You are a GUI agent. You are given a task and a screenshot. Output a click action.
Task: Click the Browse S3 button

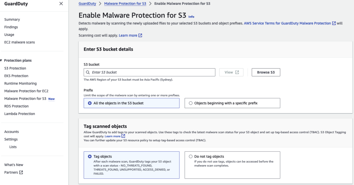click(x=266, y=72)
